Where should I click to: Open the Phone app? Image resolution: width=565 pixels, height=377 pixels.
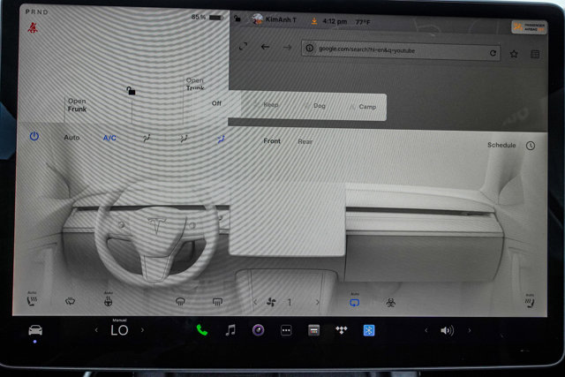click(x=202, y=330)
